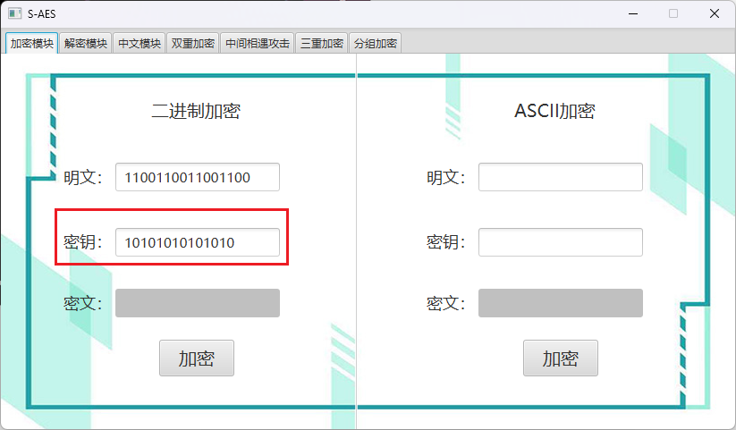Click the S-AES app icon in title bar
The width and height of the screenshot is (736, 430).
tap(14, 13)
